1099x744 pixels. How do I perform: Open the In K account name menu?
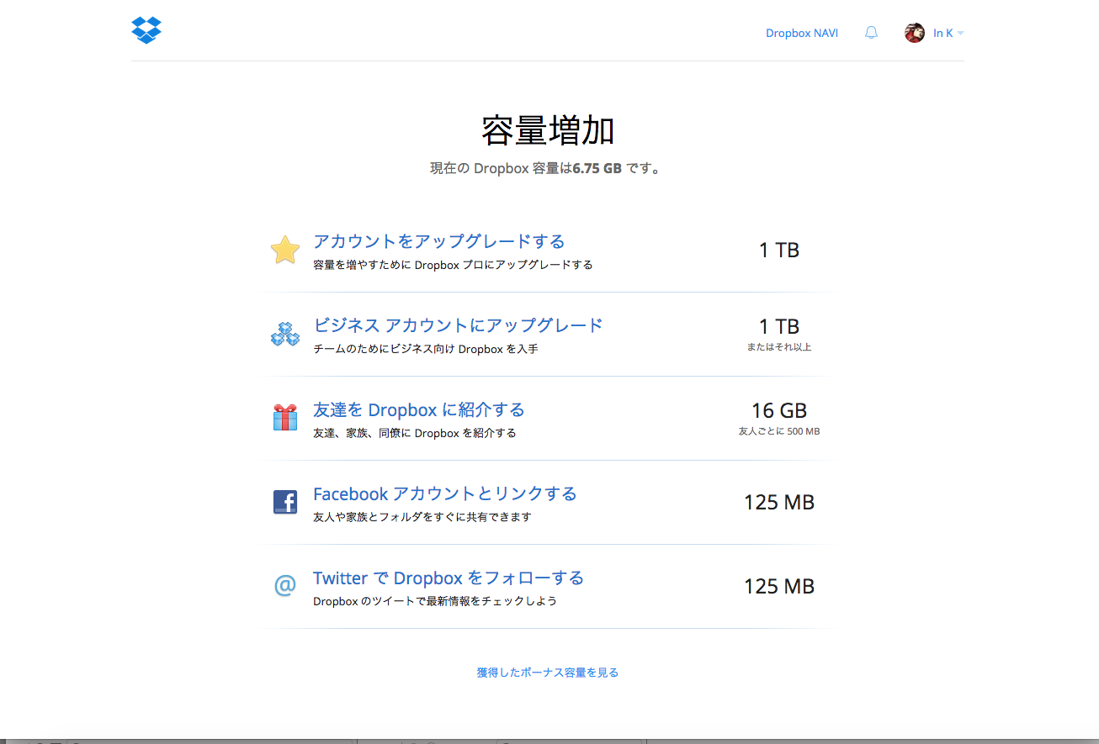(x=942, y=34)
